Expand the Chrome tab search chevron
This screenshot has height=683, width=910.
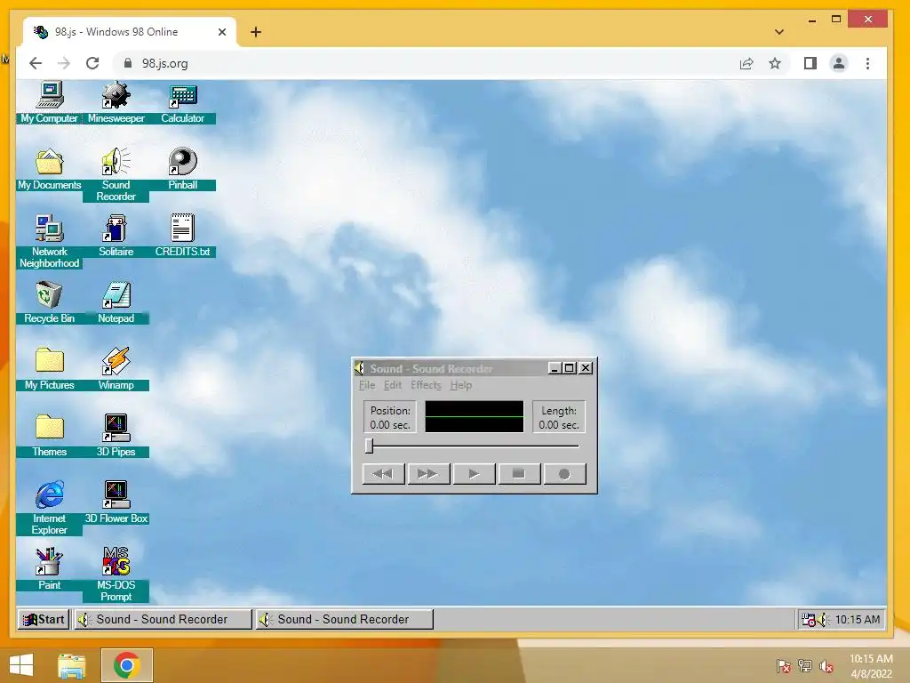[779, 32]
